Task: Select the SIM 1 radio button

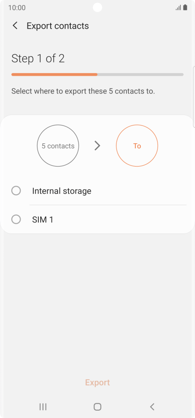Action: pos(16,219)
